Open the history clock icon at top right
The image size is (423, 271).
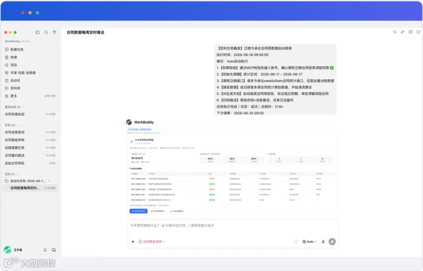410,32
